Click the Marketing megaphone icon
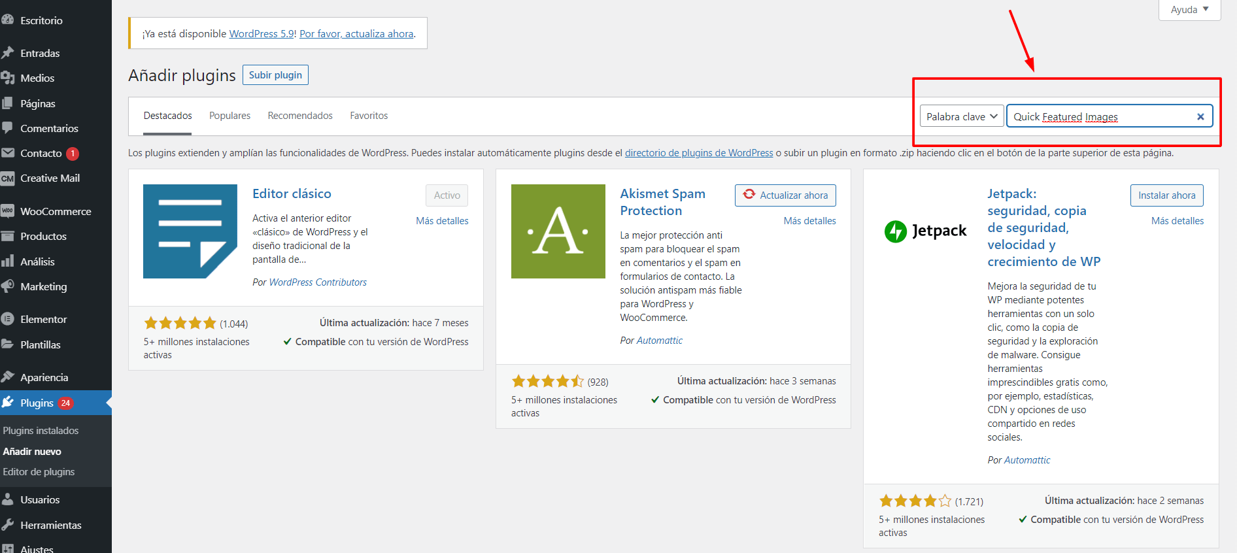This screenshot has width=1237, height=553. pyautogui.click(x=8, y=286)
